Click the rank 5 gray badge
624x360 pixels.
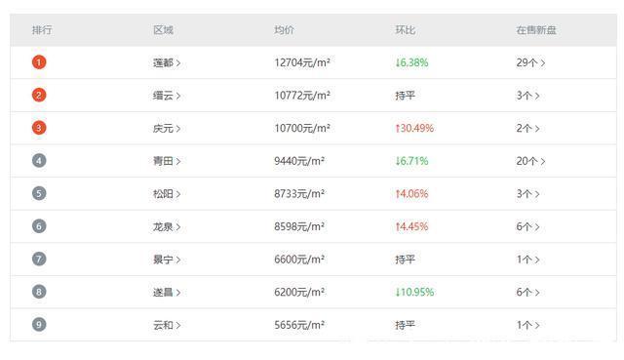[x=39, y=193]
